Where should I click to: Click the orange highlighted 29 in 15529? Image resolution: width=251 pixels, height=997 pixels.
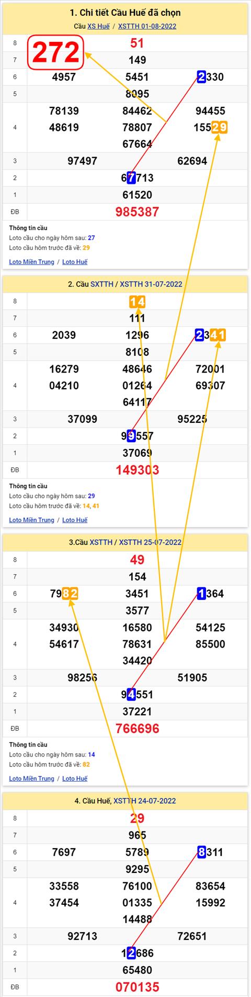coord(220,127)
